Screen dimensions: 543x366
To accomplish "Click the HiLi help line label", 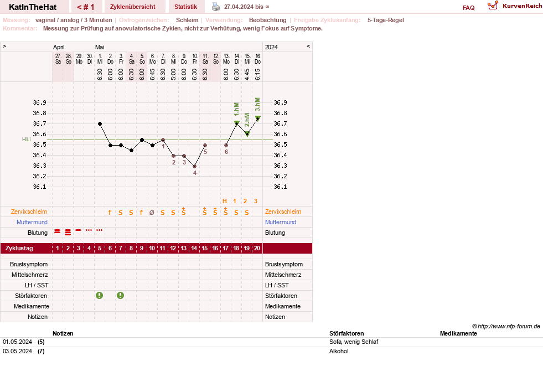I will [27, 140].
